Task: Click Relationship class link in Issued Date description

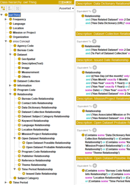Action: tap(93, 72)
